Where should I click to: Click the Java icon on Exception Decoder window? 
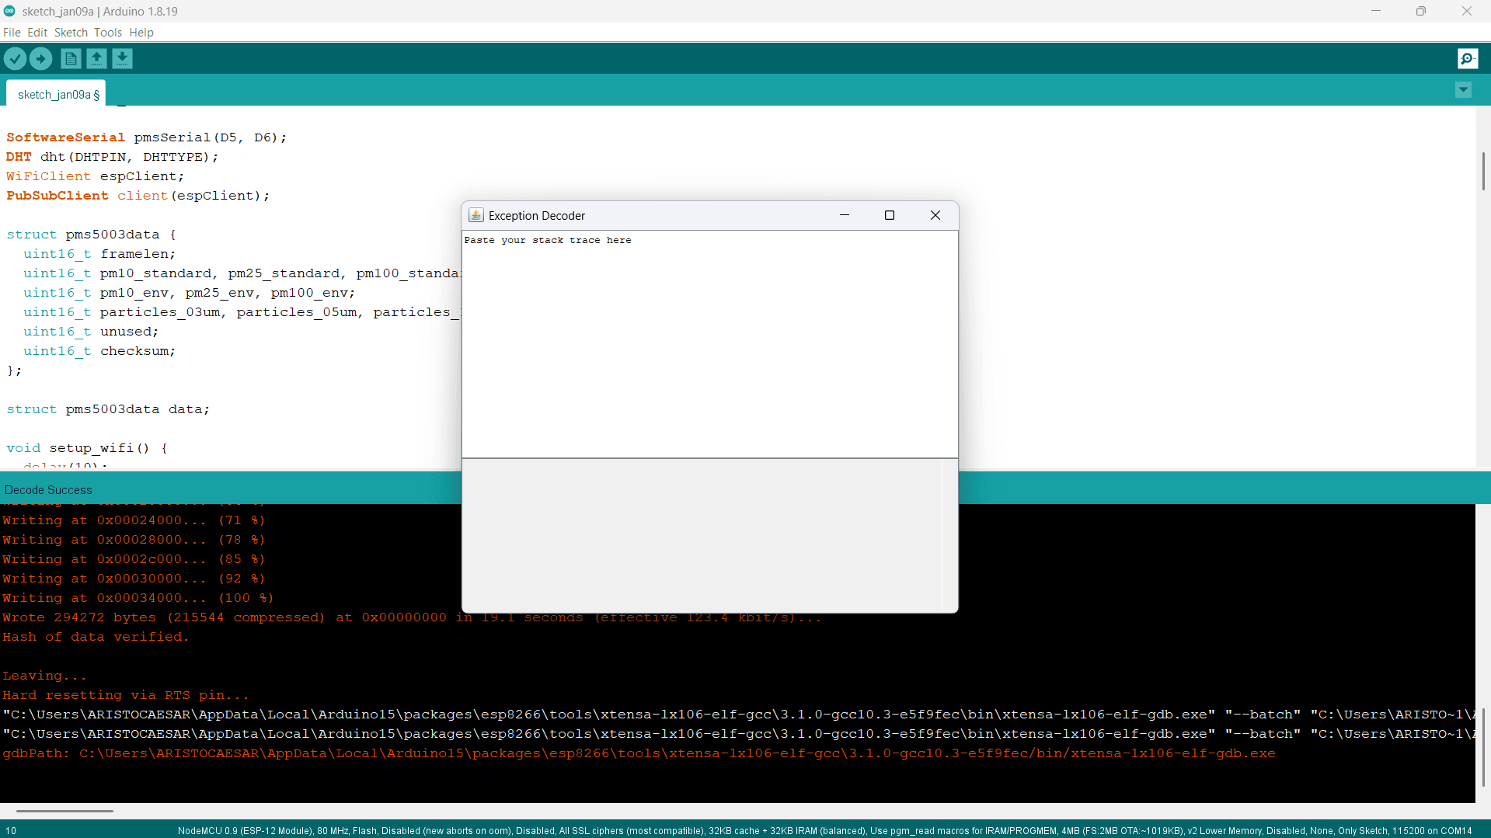[476, 215]
